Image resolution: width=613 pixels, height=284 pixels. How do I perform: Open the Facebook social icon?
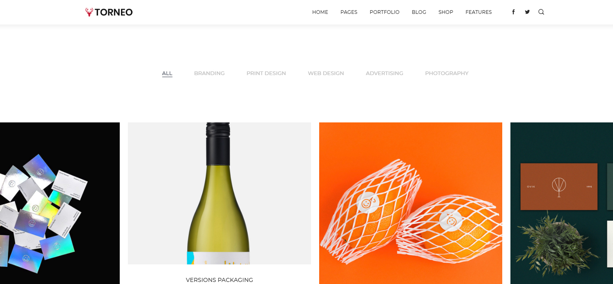[x=513, y=12]
